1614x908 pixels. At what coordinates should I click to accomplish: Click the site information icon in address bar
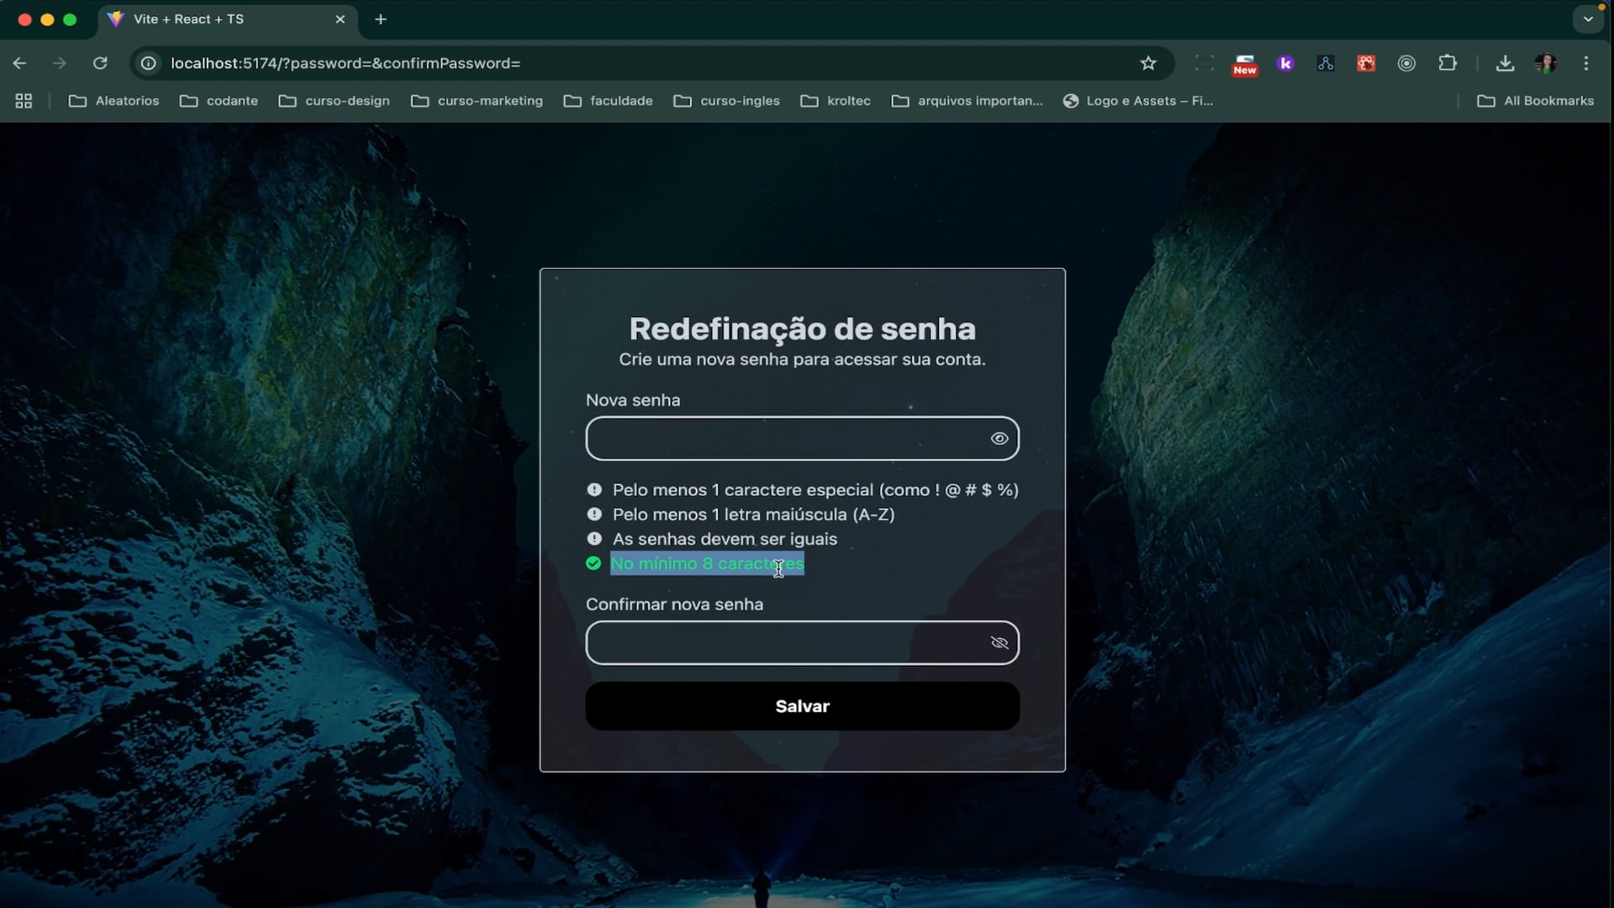pyautogui.click(x=149, y=63)
